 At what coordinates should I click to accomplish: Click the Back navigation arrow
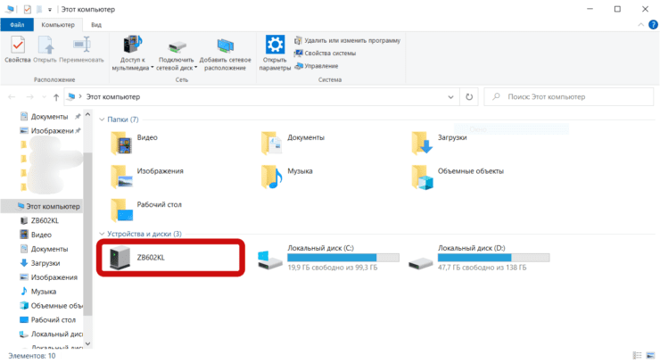pyautogui.click(x=12, y=97)
